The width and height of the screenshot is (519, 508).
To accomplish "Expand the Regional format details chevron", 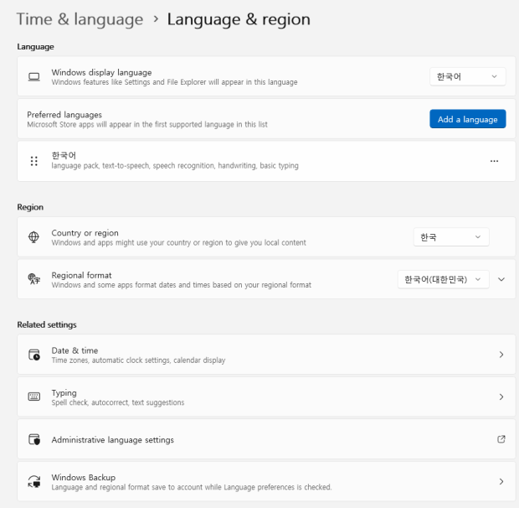I will pos(501,279).
